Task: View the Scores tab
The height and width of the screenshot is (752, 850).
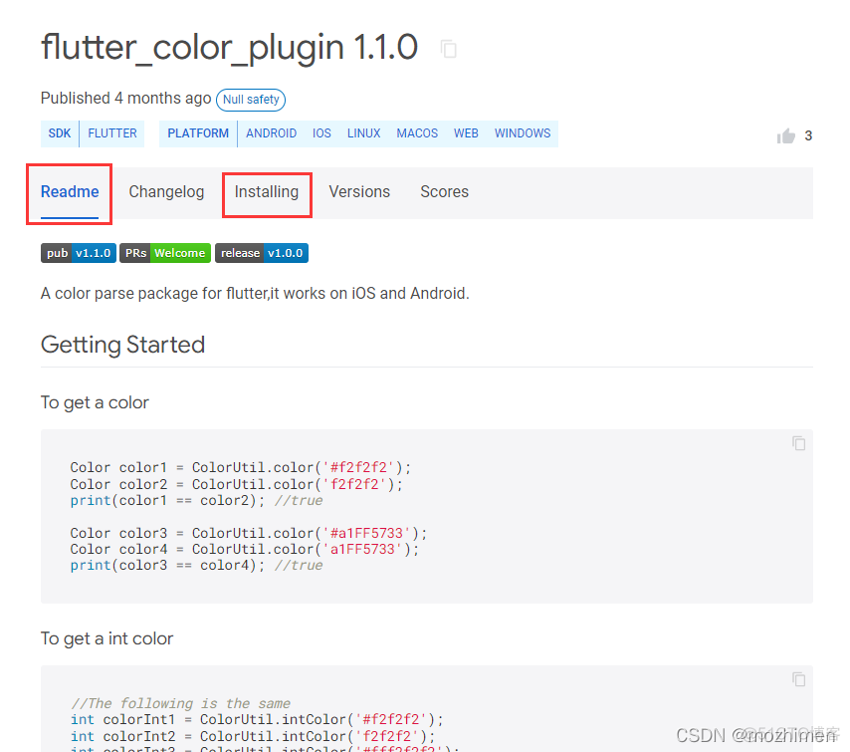Action: tap(444, 191)
